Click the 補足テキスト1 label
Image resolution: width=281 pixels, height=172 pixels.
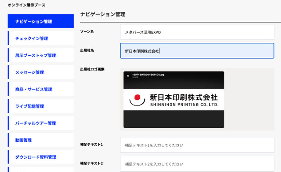92,144
